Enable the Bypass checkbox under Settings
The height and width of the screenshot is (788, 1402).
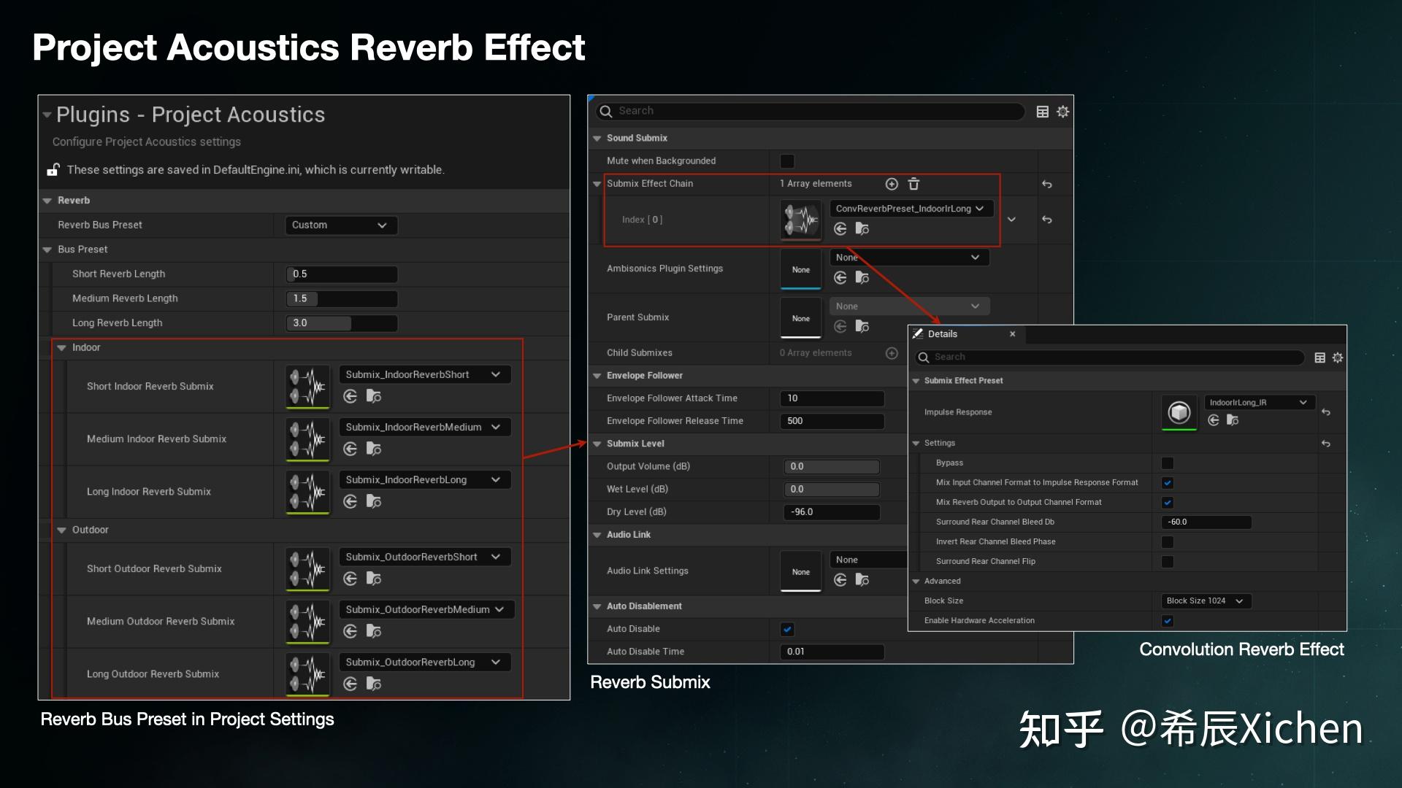pos(1168,463)
